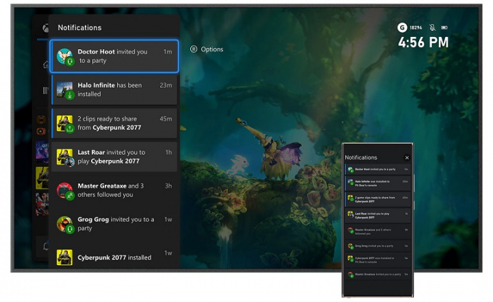Click the Gamerscore G icon
This screenshot has width=493, height=302.
pyautogui.click(x=402, y=27)
